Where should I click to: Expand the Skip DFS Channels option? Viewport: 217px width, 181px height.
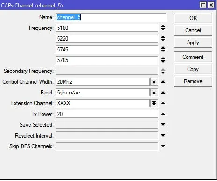163,146
